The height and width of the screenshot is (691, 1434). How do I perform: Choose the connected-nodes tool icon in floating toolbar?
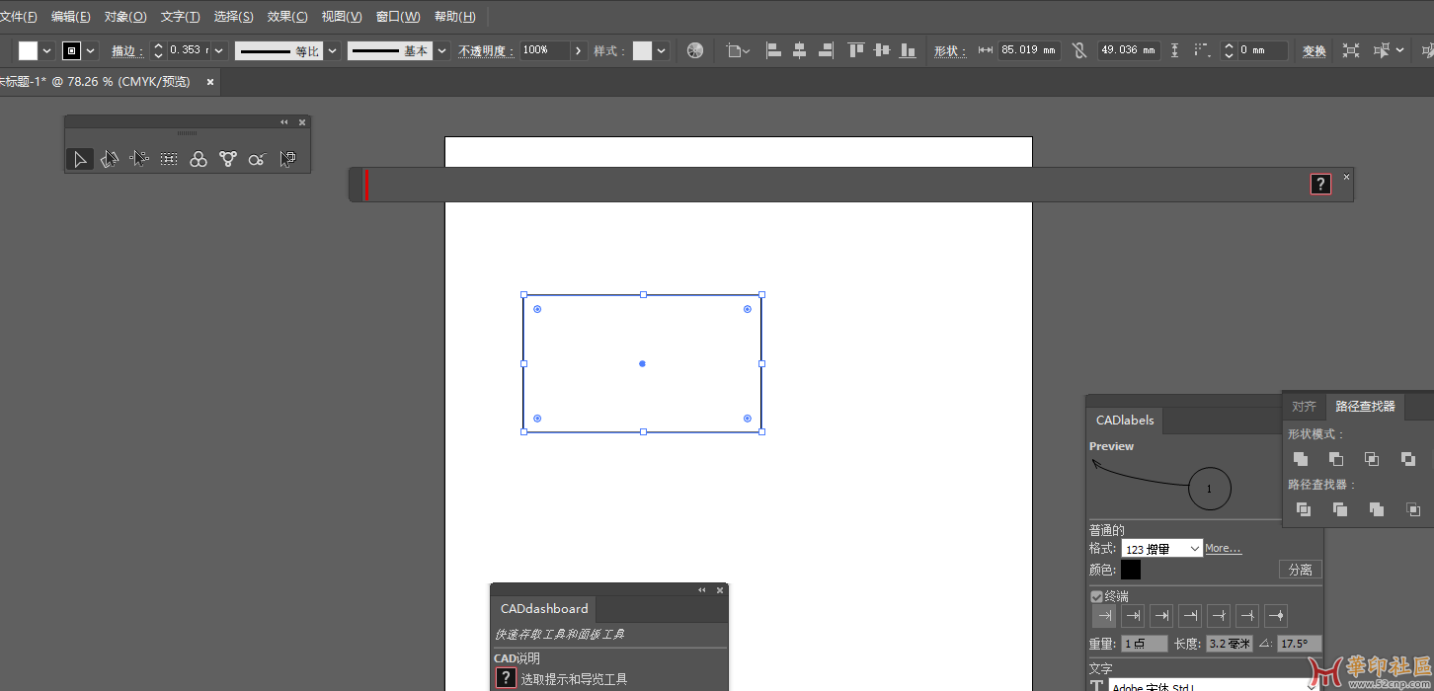(228, 159)
